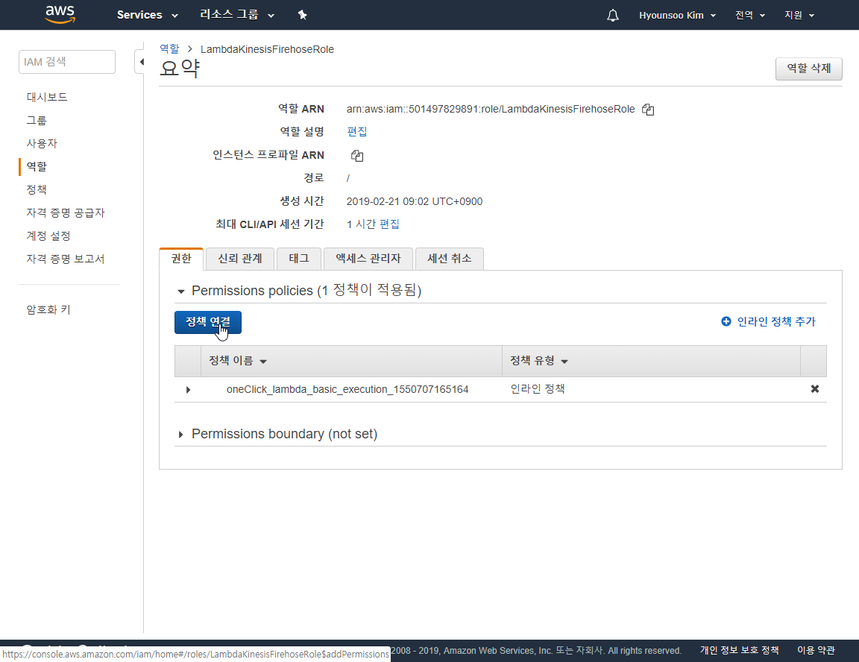This screenshot has width=859, height=662.
Task: Collapse the IAM navigation sidebar
Action: [140, 62]
